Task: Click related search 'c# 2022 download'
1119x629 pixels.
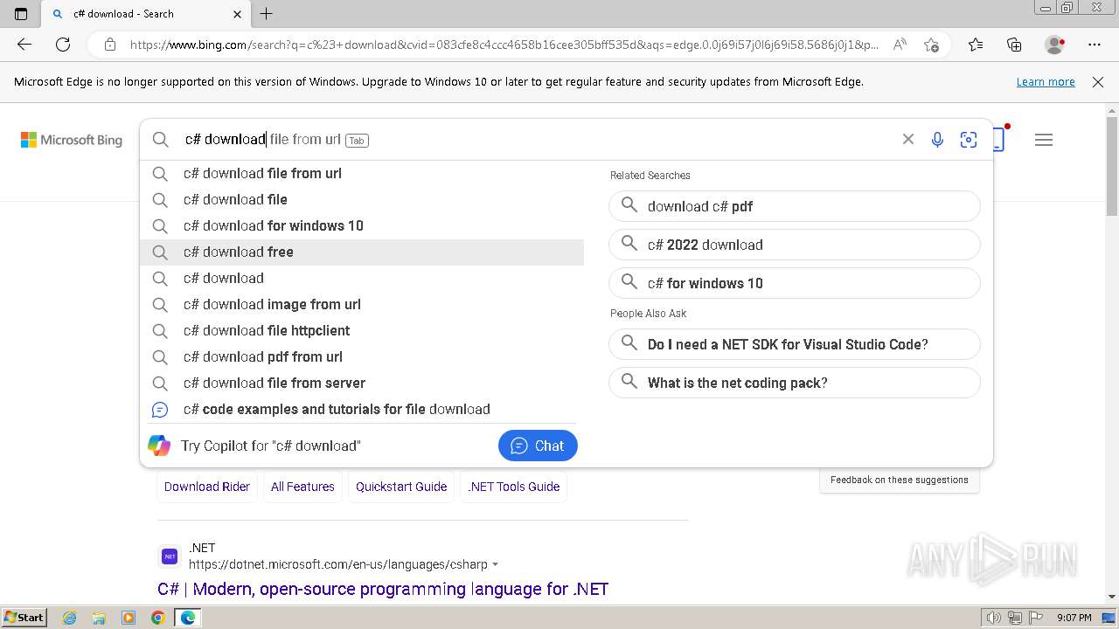Action: click(795, 245)
